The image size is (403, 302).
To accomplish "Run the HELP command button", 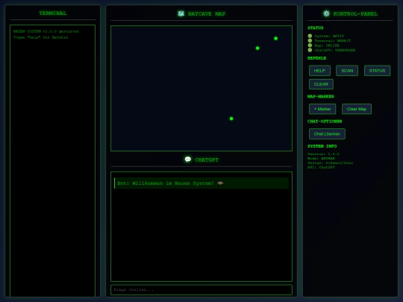I will [x=319, y=71].
